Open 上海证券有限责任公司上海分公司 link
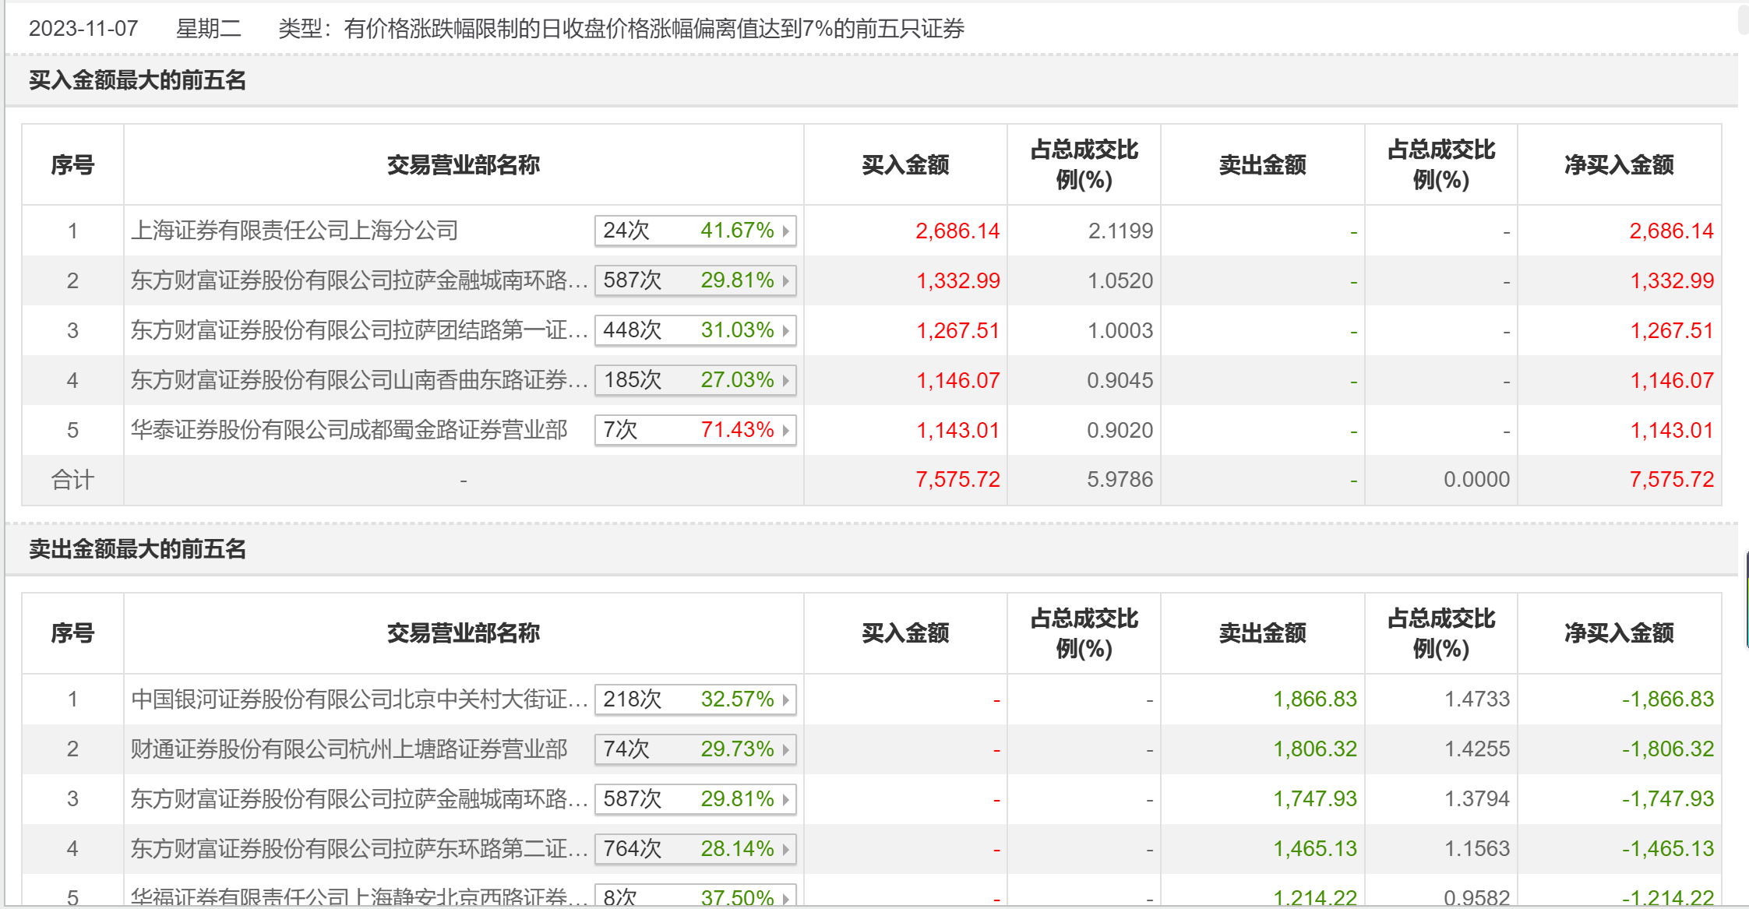Screen dimensions: 1749x909 (294, 231)
